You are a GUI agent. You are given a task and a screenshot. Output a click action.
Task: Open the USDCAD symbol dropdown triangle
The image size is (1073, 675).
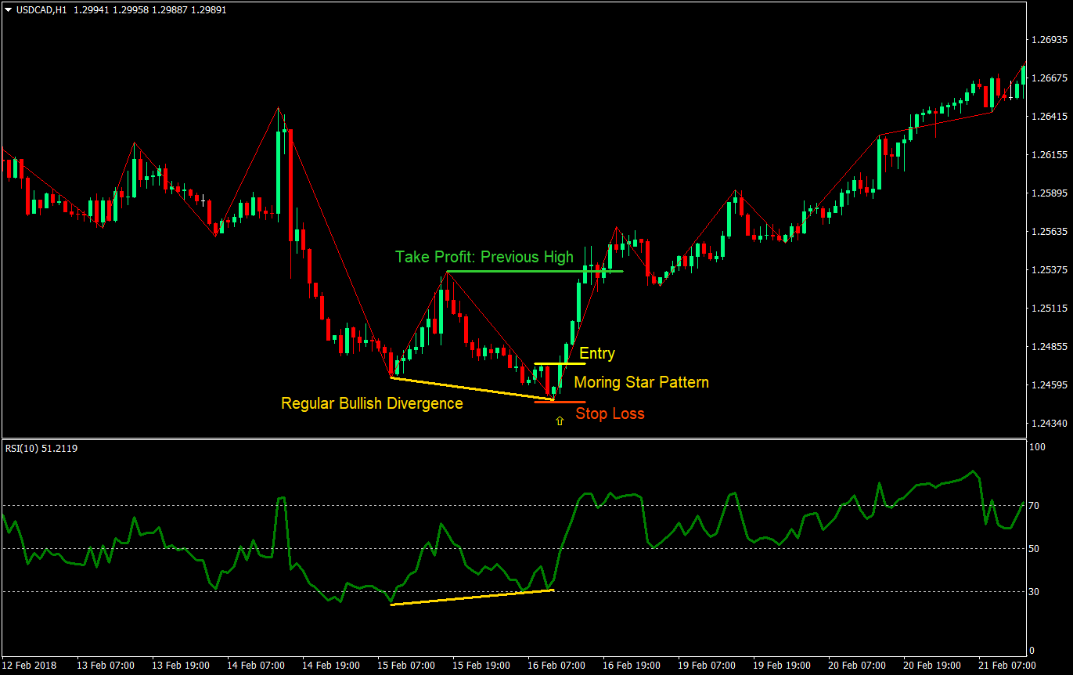click(x=6, y=10)
